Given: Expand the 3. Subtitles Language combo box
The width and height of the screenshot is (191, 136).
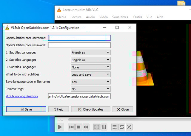Looking at the screenshot, I should click(x=91, y=67).
